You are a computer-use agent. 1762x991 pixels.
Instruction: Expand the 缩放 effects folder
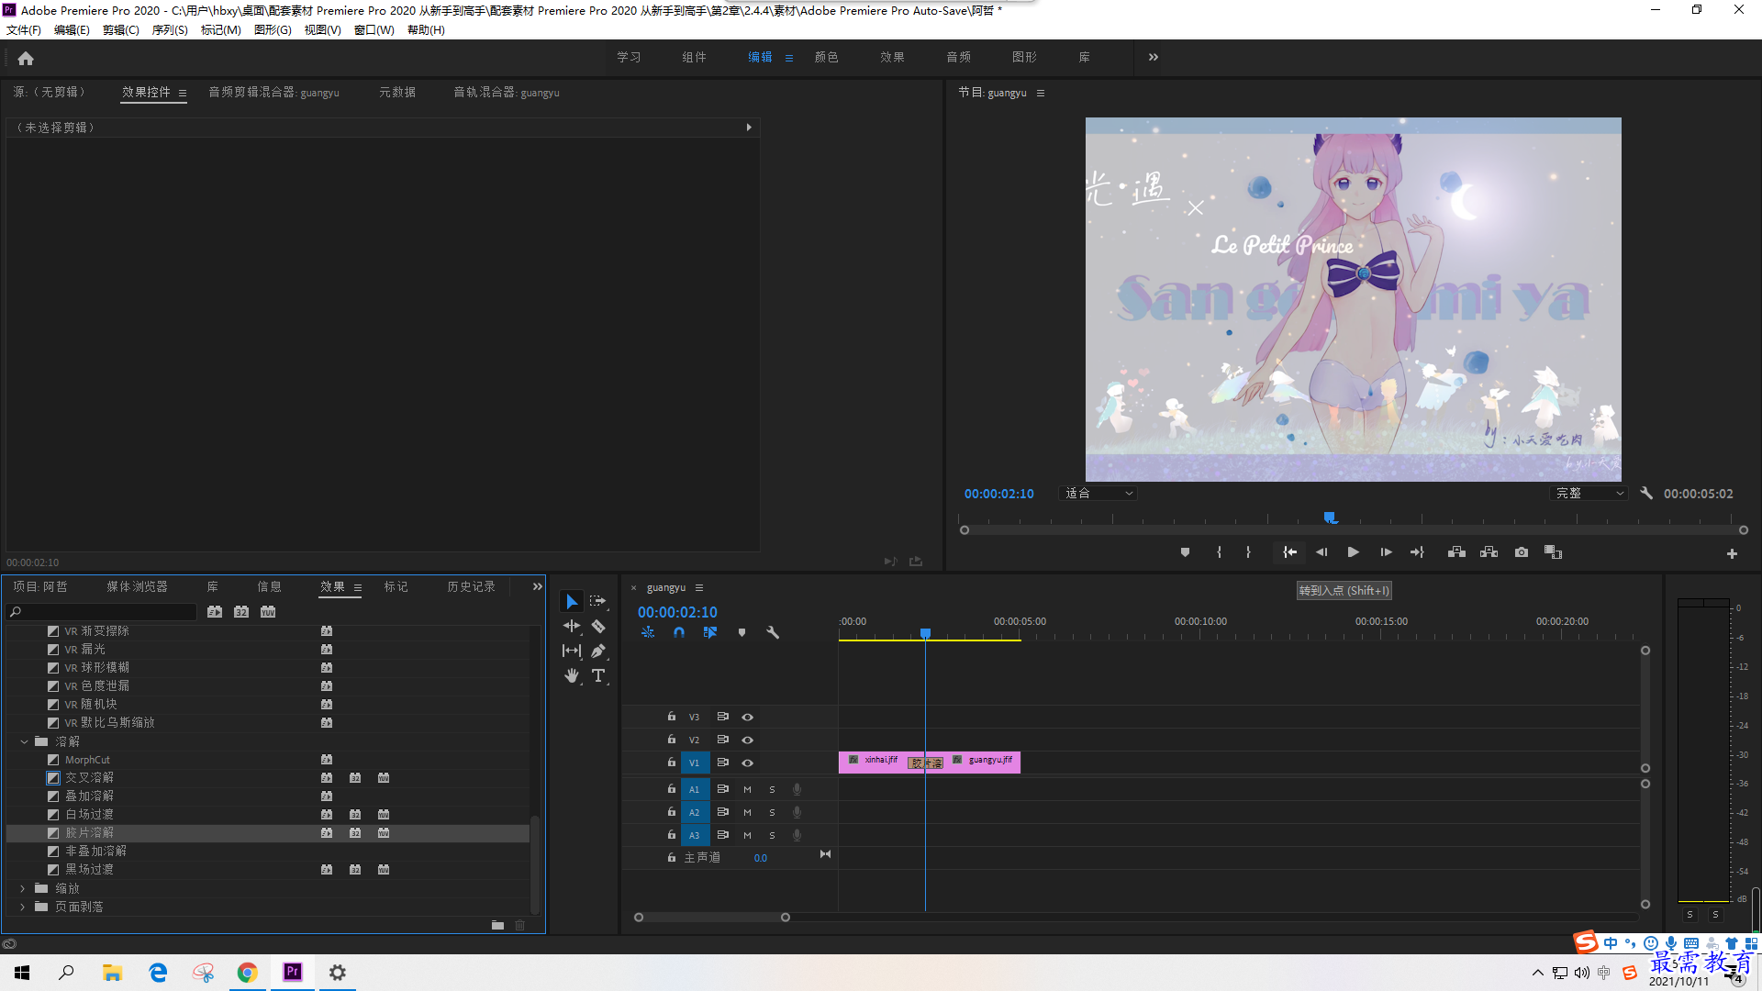tap(24, 888)
